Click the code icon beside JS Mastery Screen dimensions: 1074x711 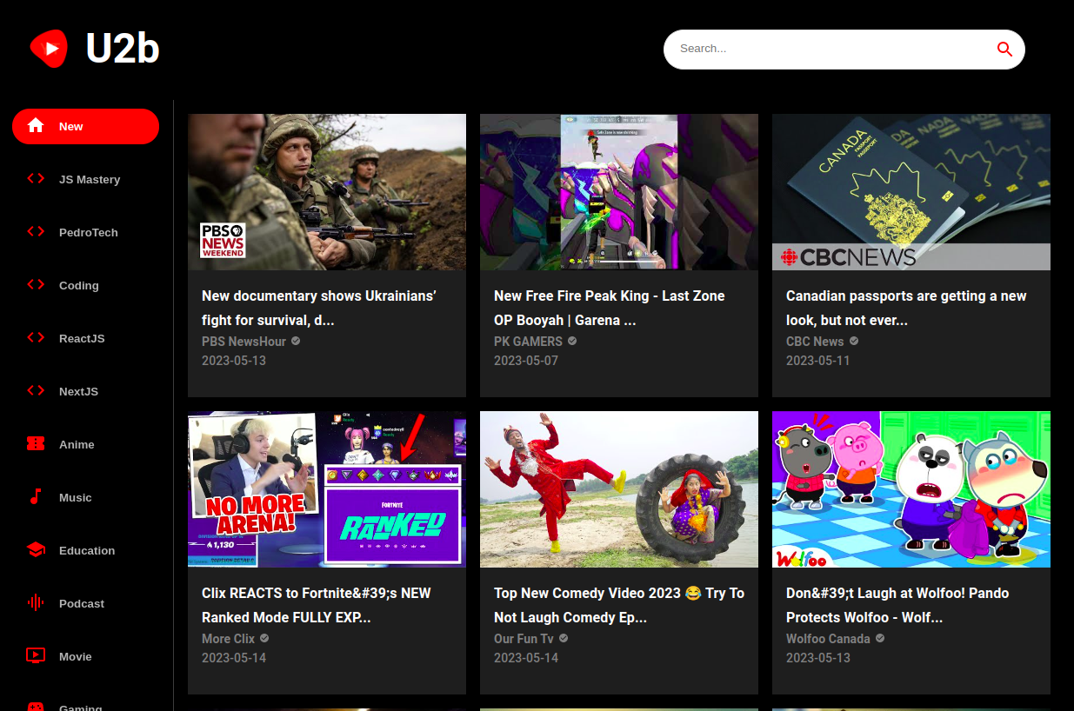[x=36, y=179]
